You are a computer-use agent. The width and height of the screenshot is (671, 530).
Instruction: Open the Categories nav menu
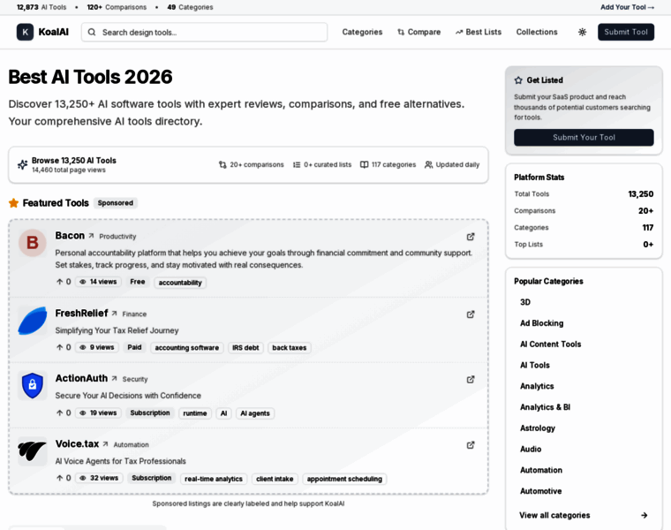point(362,32)
